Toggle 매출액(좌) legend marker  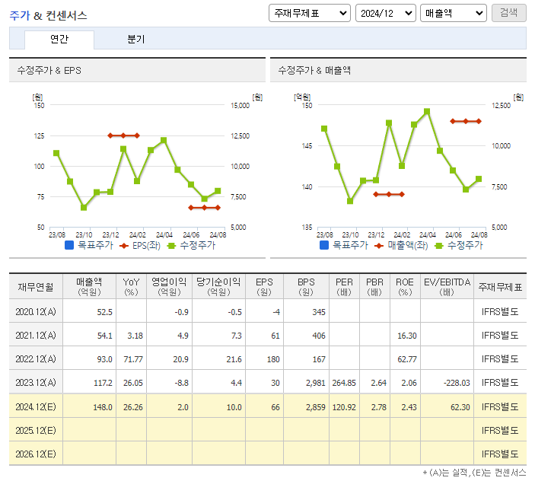click(x=401, y=246)
